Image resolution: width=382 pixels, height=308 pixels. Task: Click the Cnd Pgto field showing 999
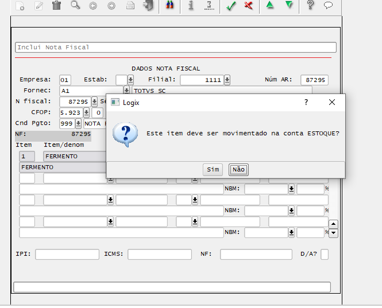pyautogui.click(x=67, y=123)
